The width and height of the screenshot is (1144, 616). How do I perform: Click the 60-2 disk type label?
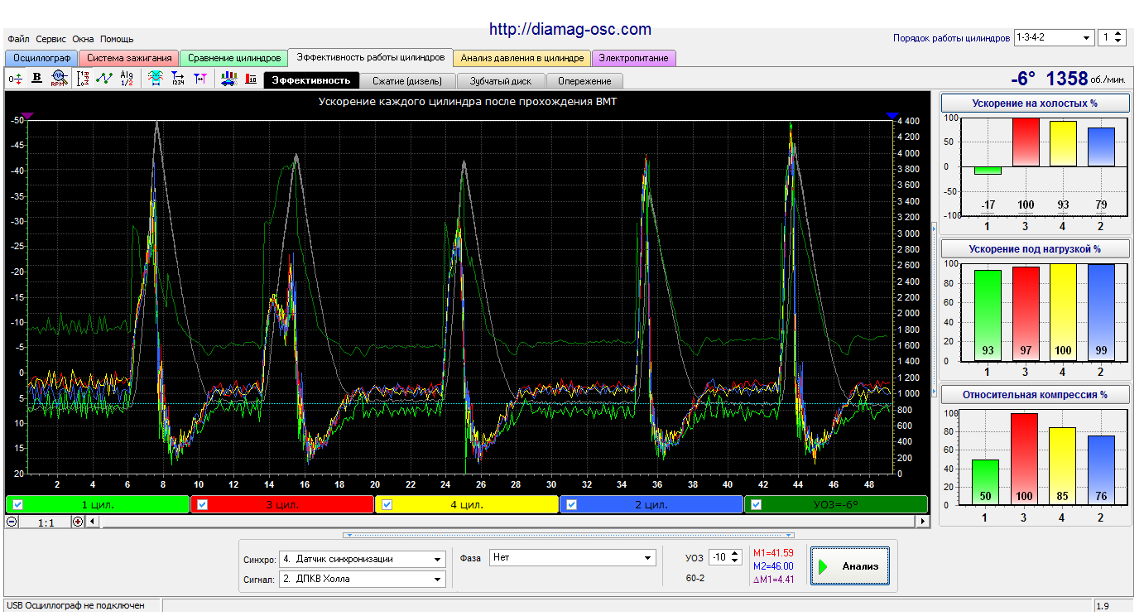[695, 578]
